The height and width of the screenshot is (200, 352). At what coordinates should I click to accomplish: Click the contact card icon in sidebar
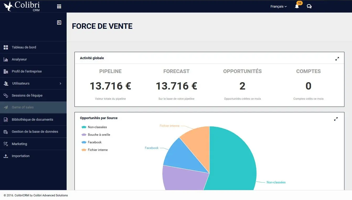pyautogui.click(x=59, y=23)
